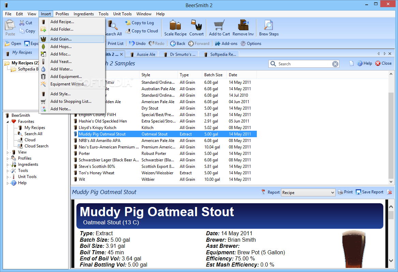Screen dimensions: 398x272
Task: Sort by Batch Size column header
Action: tap(214, 75)
